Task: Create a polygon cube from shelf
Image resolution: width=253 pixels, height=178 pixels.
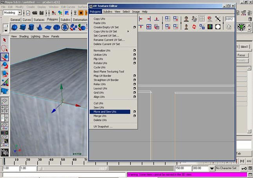Action: click(x=23, y=27)
